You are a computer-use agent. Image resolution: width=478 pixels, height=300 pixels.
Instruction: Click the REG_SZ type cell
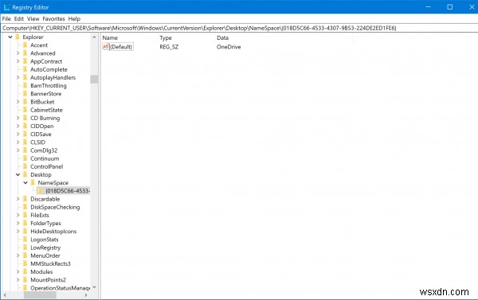click(169, 47)
